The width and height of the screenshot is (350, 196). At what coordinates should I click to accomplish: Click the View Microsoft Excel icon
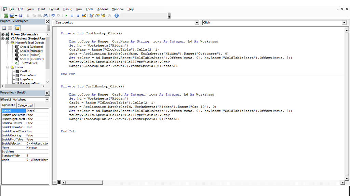pyautogui.click(x=5, y=15)
